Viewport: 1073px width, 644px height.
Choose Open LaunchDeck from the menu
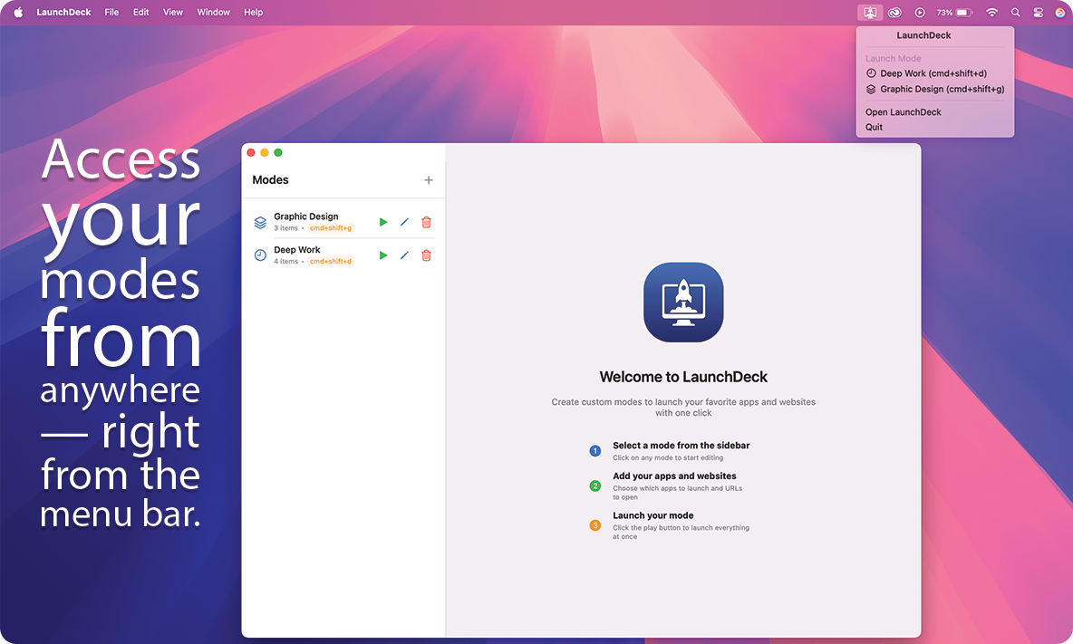coord(903,111)
